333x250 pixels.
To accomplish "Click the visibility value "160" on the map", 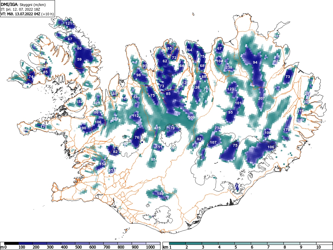I will [114, 94].
